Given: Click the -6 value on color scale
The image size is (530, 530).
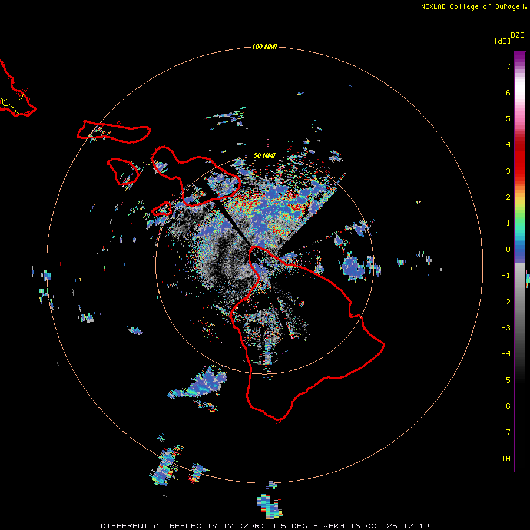Looking at the screenshot, I should pyautogui.click(x=506, y=406).
